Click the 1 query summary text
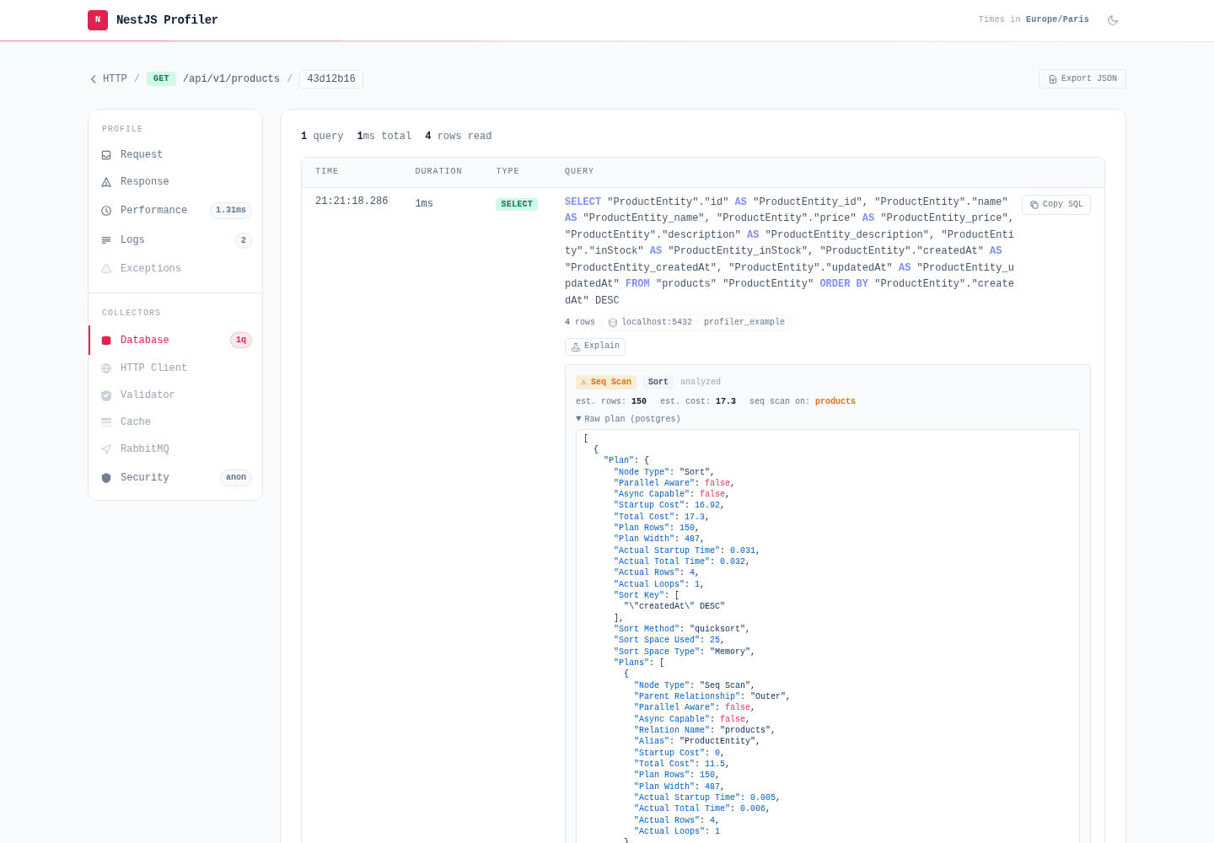Image resolution: width=1214 pixels, height=843 pixels. tap(322, 137)
